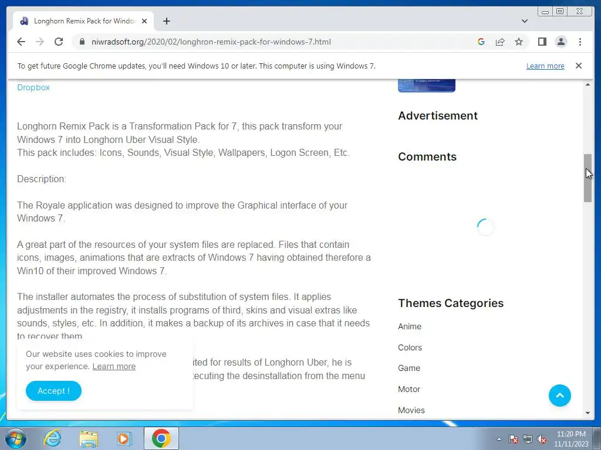
Task: Accept the website cookies
Action: [53, 391]
